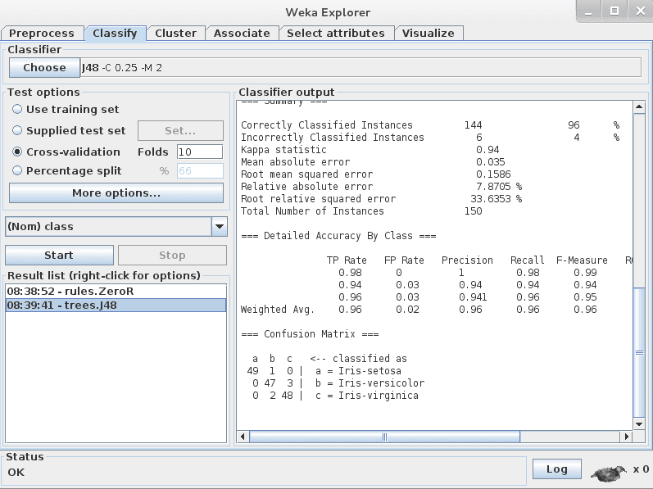Select the 08:39:41 - trees.J48 result

[x=116, y=305]
